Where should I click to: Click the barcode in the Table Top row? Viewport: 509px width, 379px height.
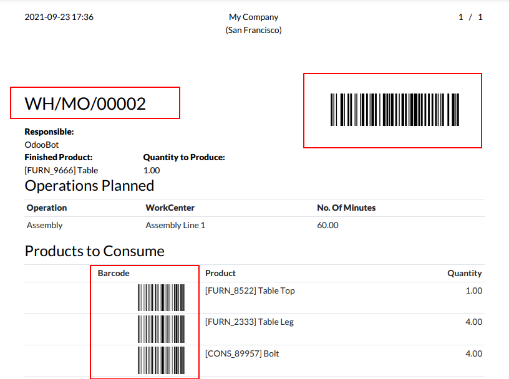click(x=162, y=297)
